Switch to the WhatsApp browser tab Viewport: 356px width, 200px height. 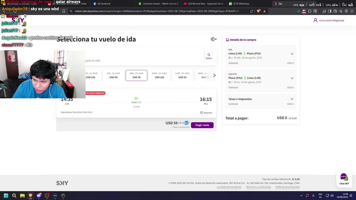249,4
